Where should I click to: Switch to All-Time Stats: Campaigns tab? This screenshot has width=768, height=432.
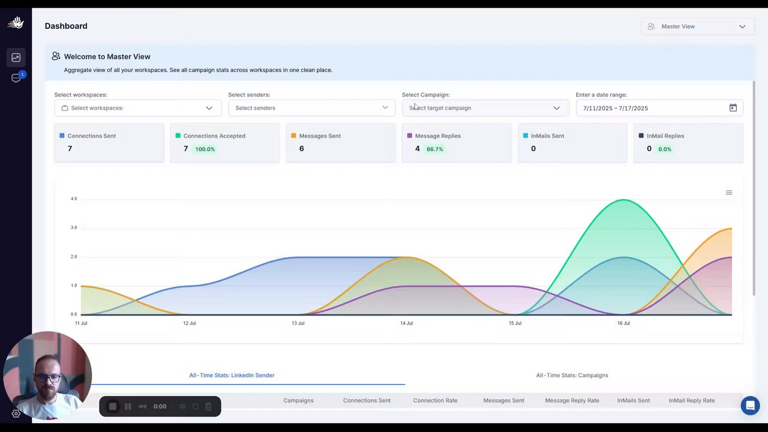coord(572,375)
